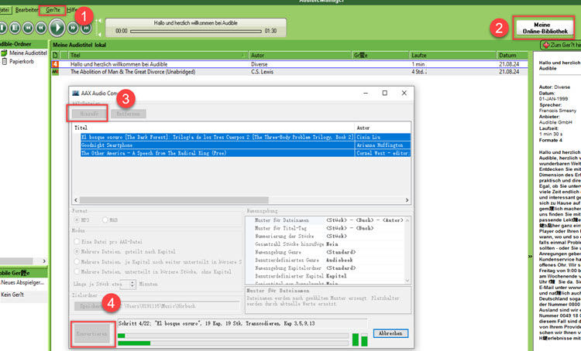This screenshot has width=581, height=351.
Task: Sort local titles by Laufze column
Action: pyautogui.click(x=452, y=55)
